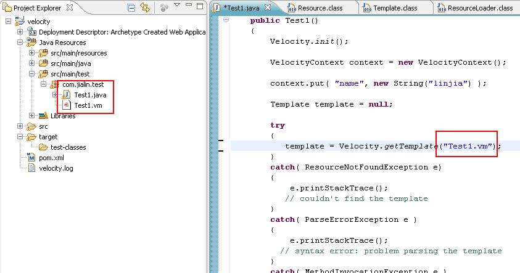Expand the src/main/resources folder
Screen dimensions: 520x273
pos(31,52)
